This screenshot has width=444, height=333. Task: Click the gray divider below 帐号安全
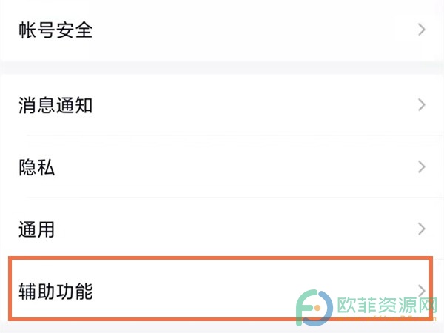222,67
